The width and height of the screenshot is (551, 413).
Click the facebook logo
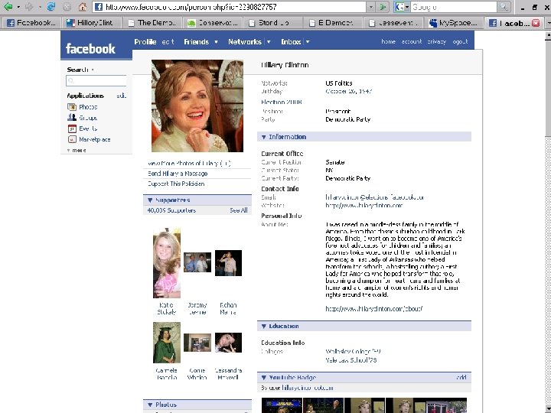pos(90,48)
